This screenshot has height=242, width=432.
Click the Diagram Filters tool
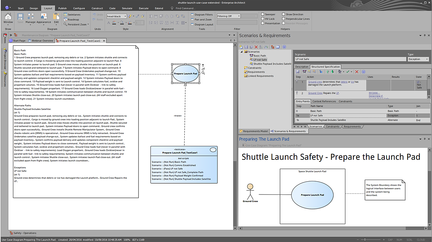[x=202, y=14]
